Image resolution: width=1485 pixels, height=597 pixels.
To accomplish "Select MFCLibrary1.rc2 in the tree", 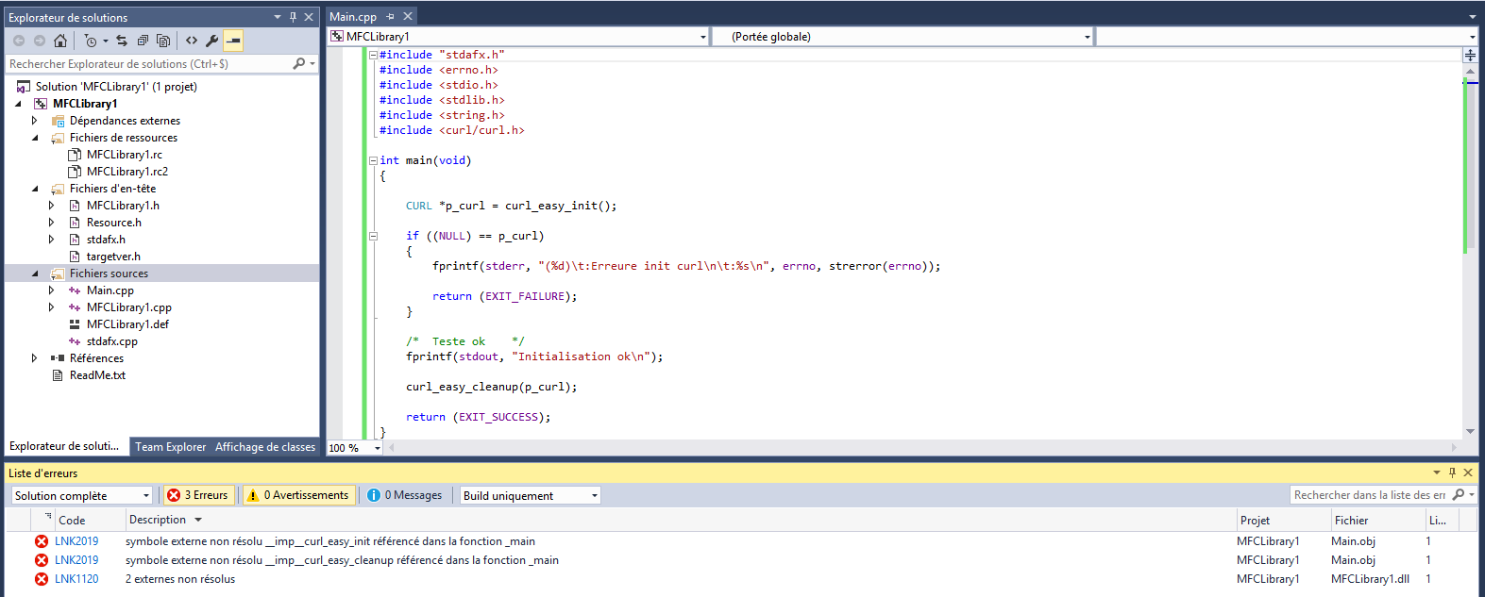I will pyautogui.click(x=127, y=172).
